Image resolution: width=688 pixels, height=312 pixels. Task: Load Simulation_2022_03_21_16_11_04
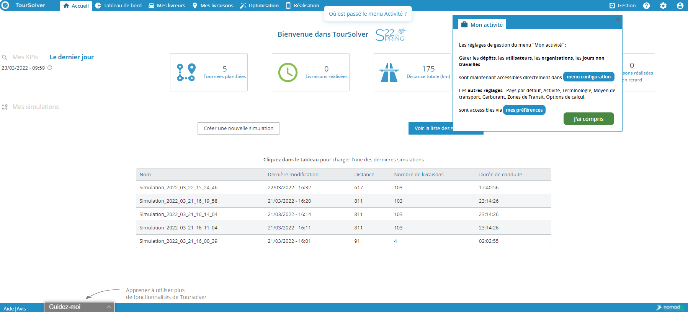[x=343, y=227]
